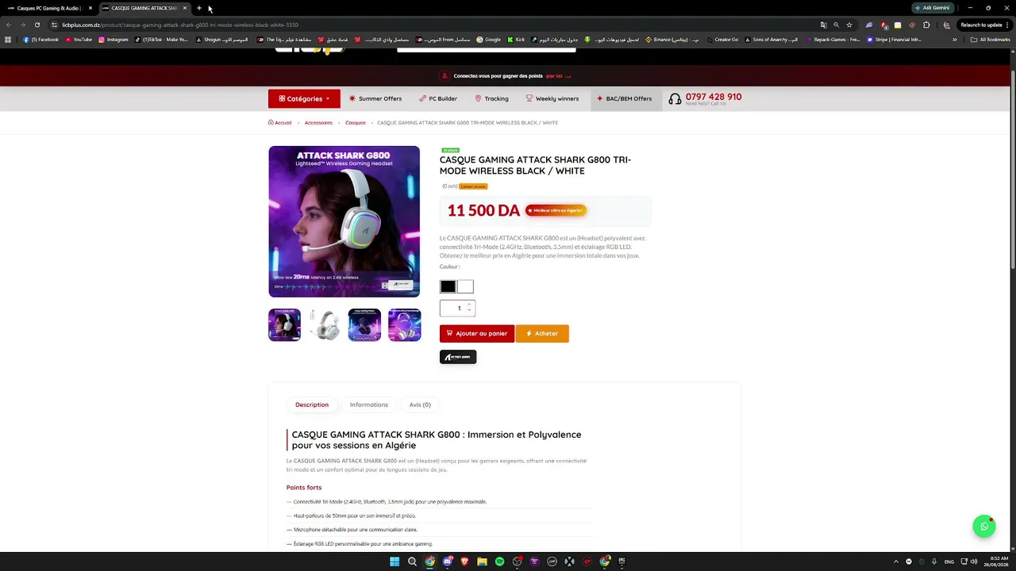Open the Windows Start menu

394,561
